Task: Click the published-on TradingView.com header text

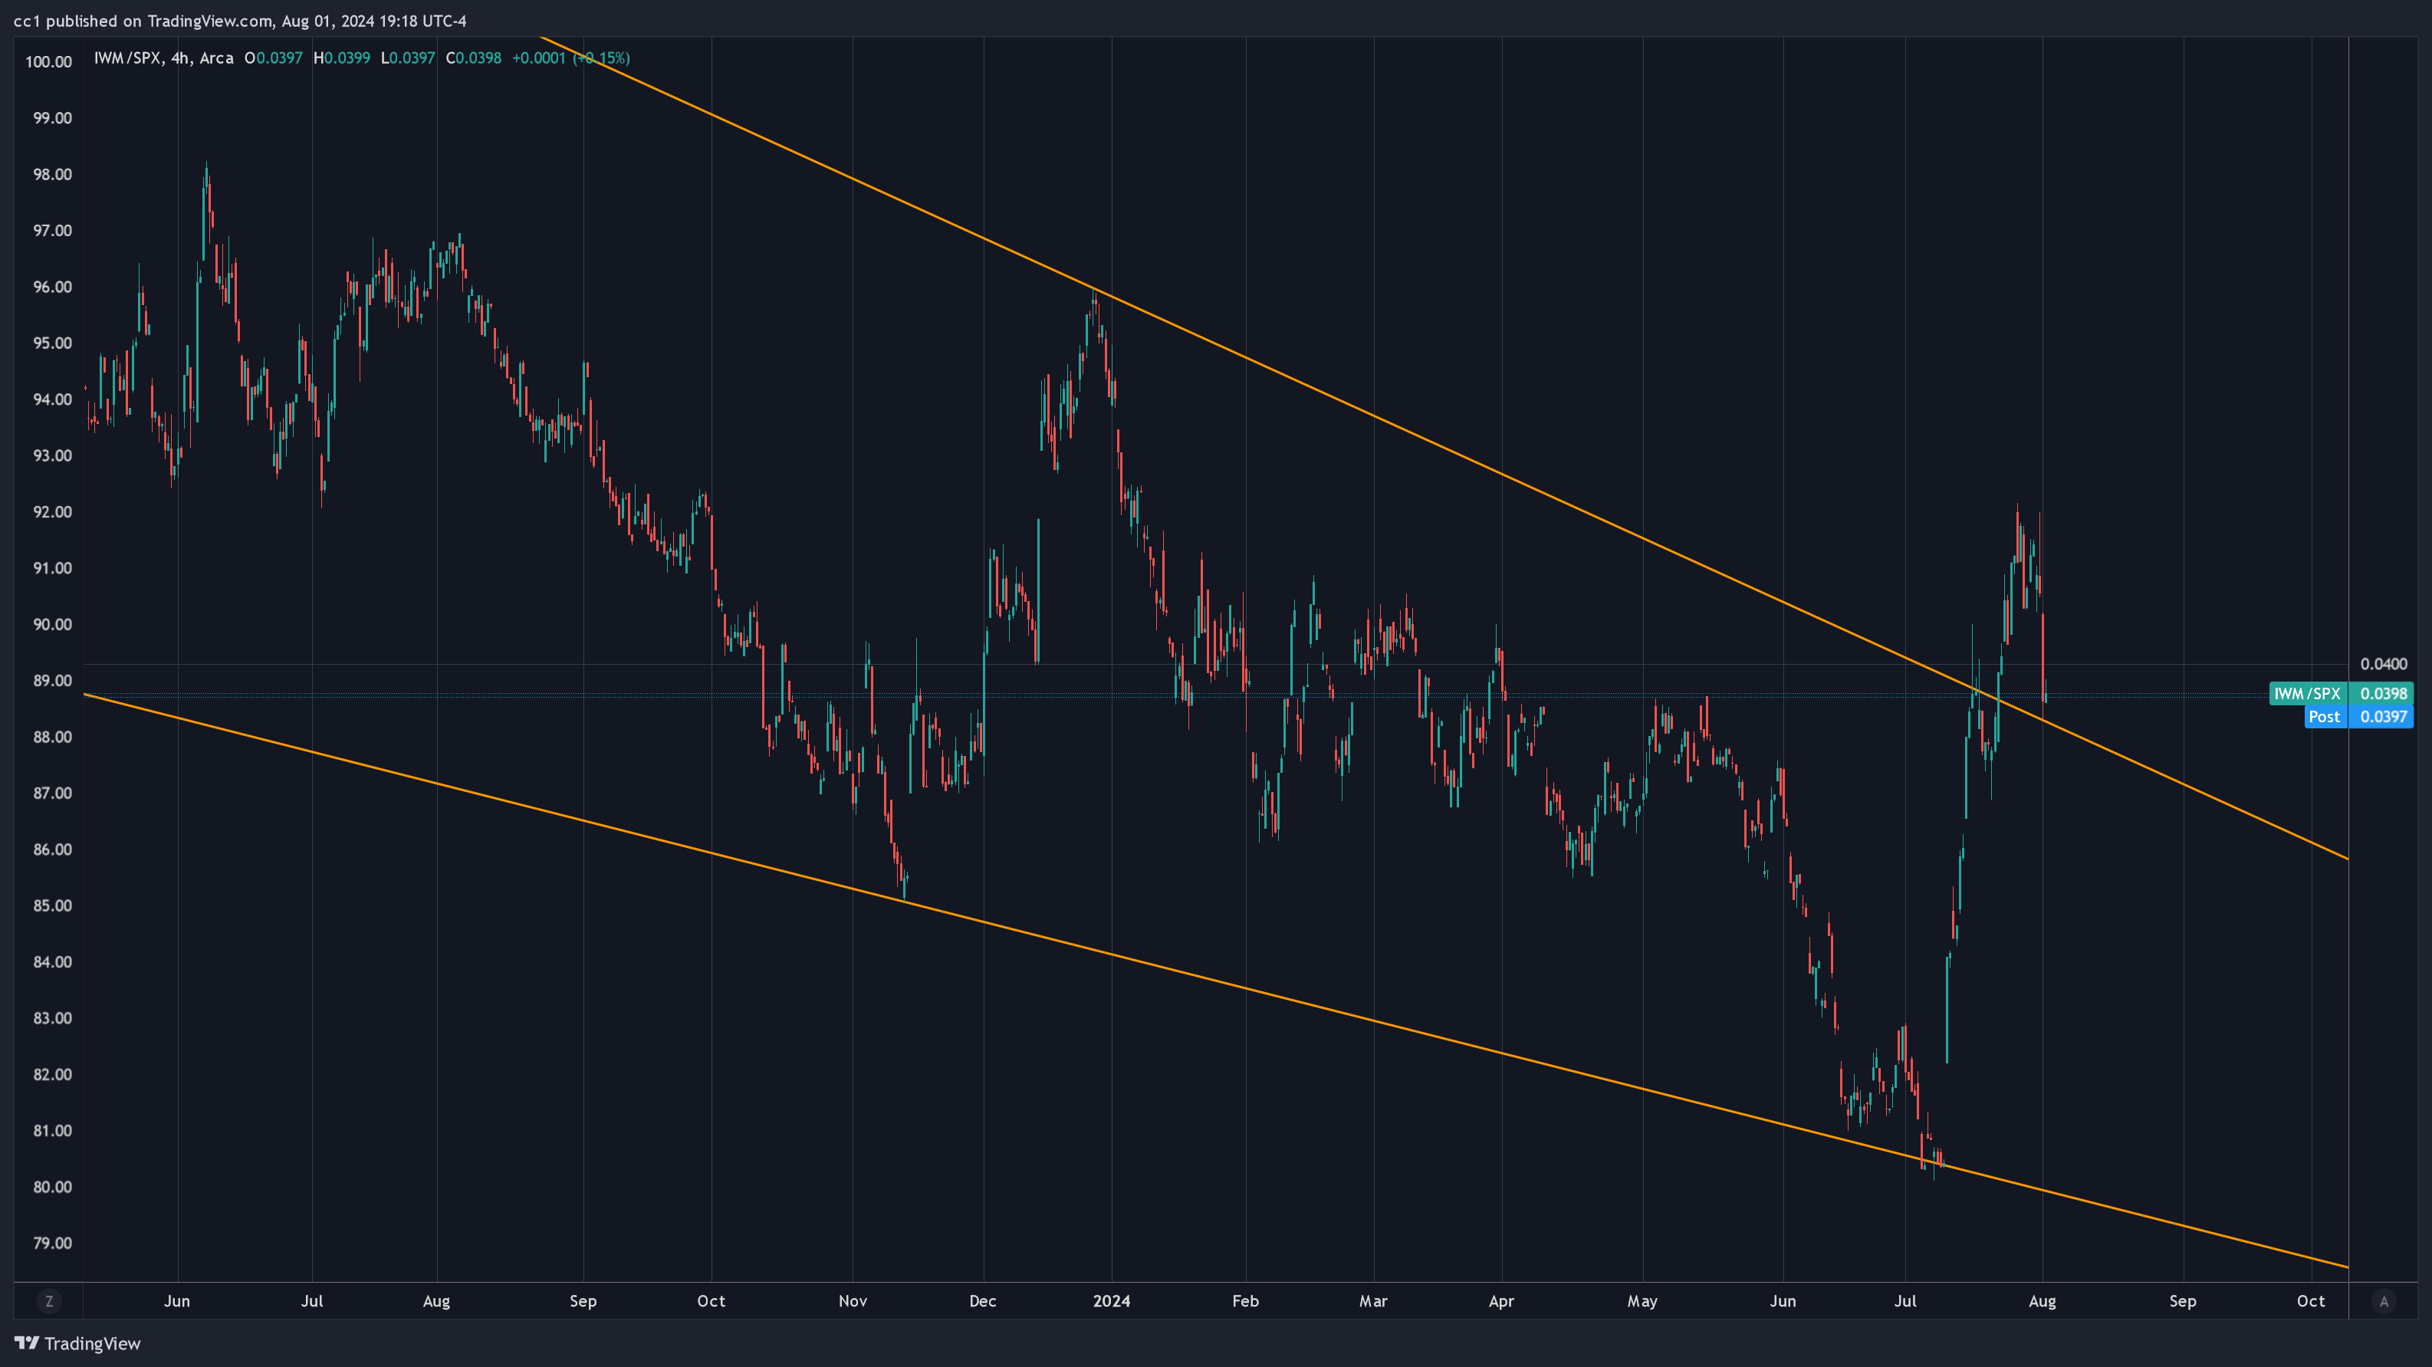Action: click(240, 21)
